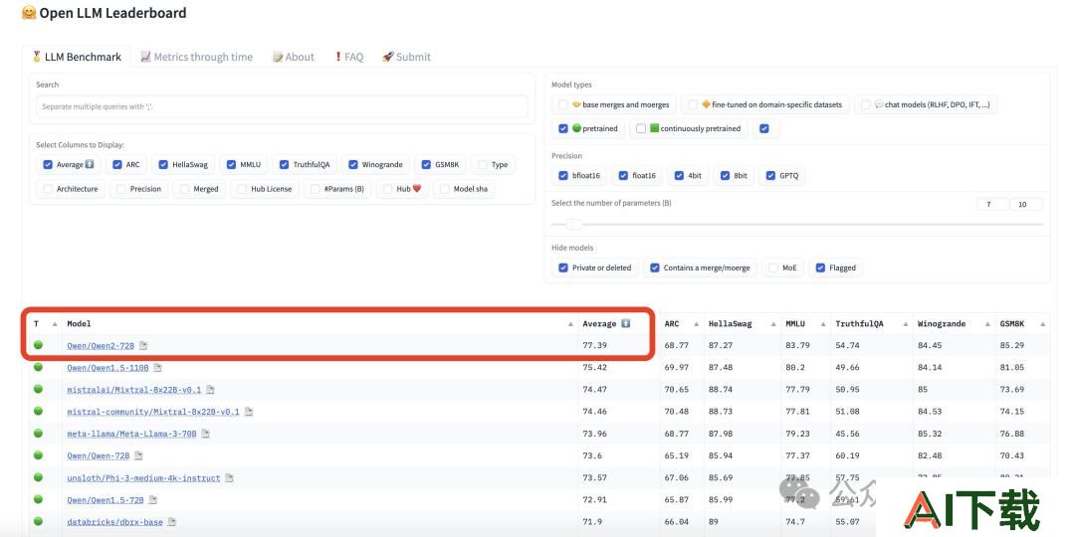Click the page icon beside unsloth/Phi-3-medium-4k-instruct
The height and width of the screenshot is (537, 1075).
pyautogui.click(x=230, y=478)
